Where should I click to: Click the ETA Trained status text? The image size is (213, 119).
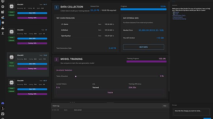tap(96, 87)
